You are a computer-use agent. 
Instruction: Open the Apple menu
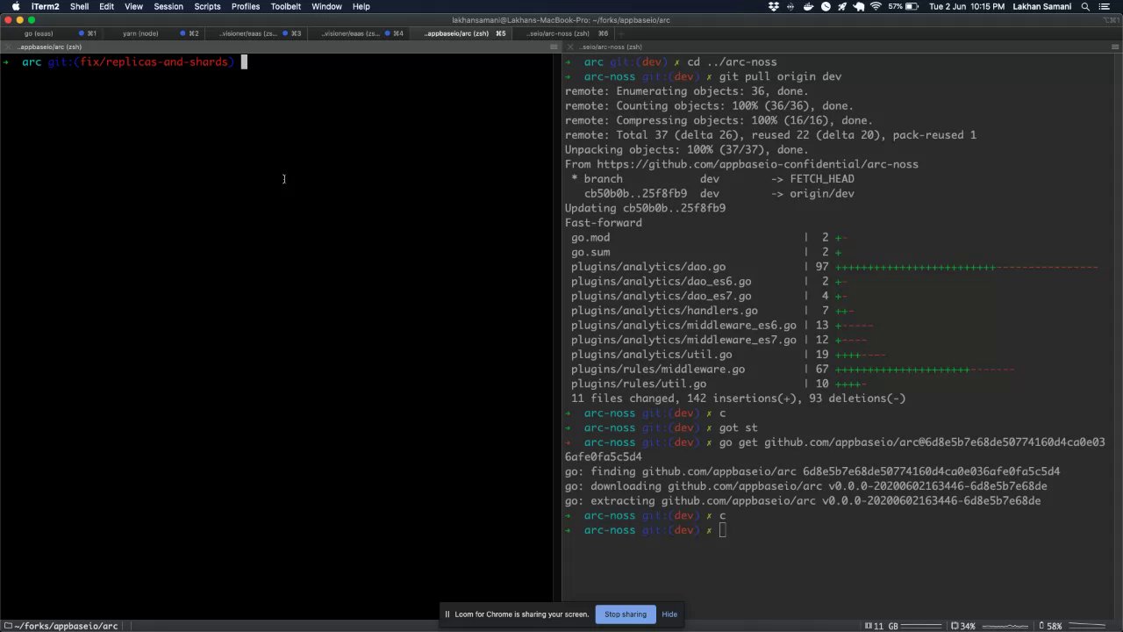point(15,6)
